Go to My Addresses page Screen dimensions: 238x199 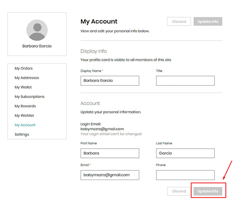(26, 78)
